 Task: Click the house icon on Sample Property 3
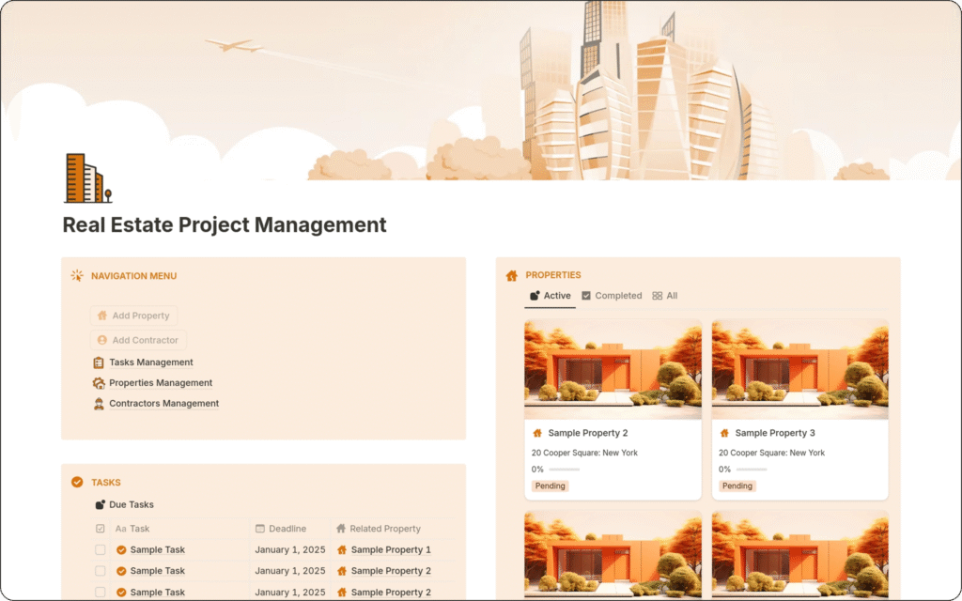[723, 434]
